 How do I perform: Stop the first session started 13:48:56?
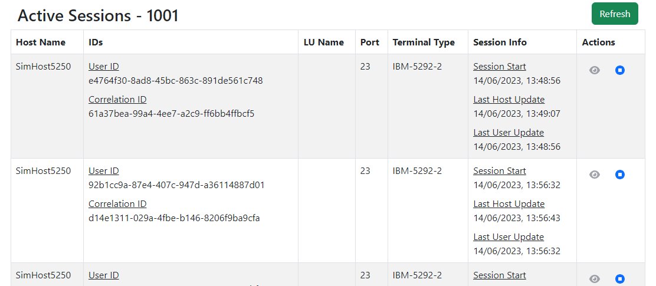[619, 70]
